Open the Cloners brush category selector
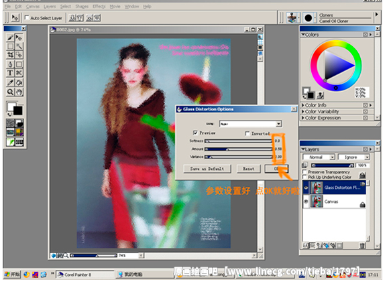 (292, 18)
